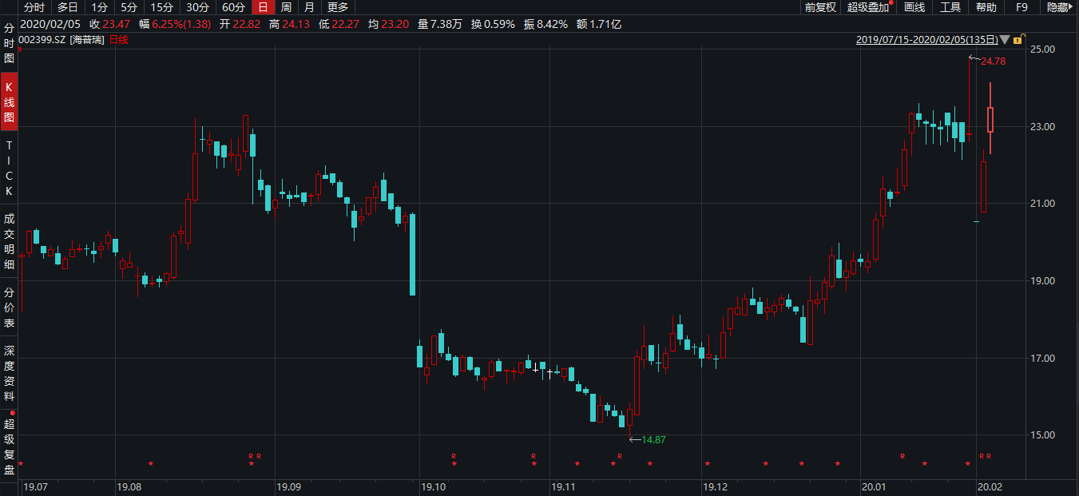Click the red 日线 label
Image resolution: width=1079 pixels, height=496 pixels.
(118, 39)
